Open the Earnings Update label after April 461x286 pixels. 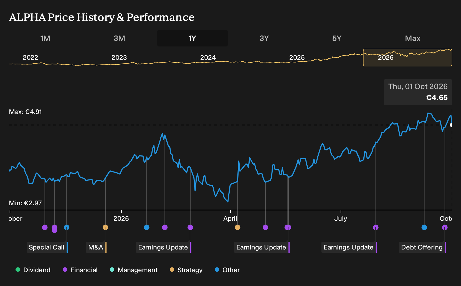coord(262,247)
